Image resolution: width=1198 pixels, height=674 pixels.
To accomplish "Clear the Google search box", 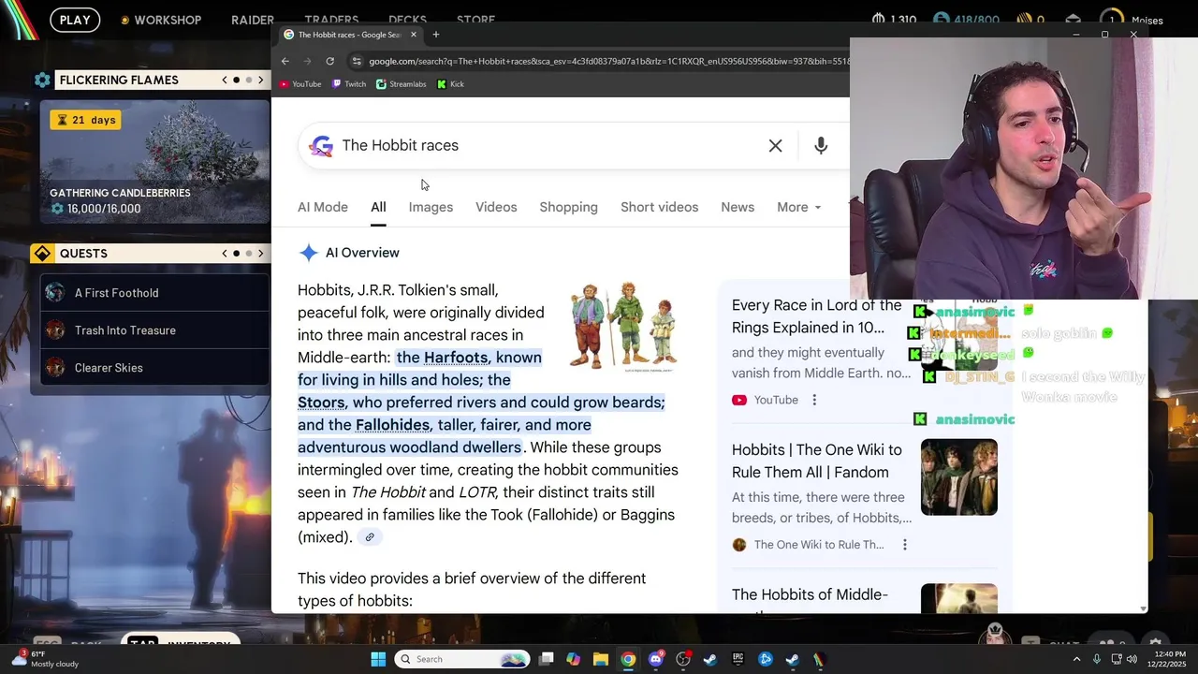I will (775, 145).
